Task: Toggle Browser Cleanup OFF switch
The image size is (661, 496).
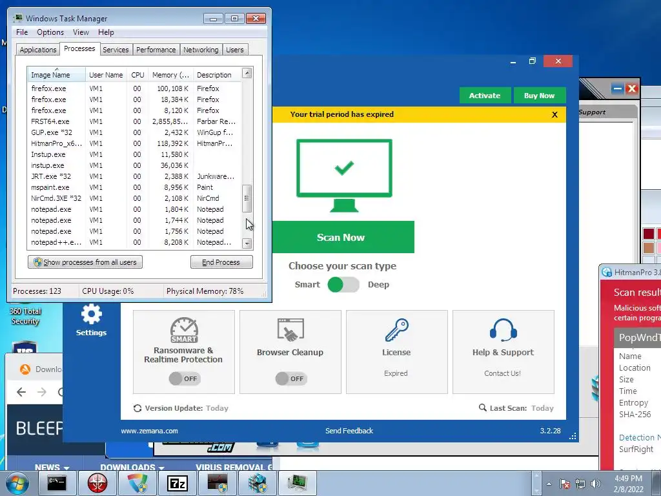Action: 291,378
